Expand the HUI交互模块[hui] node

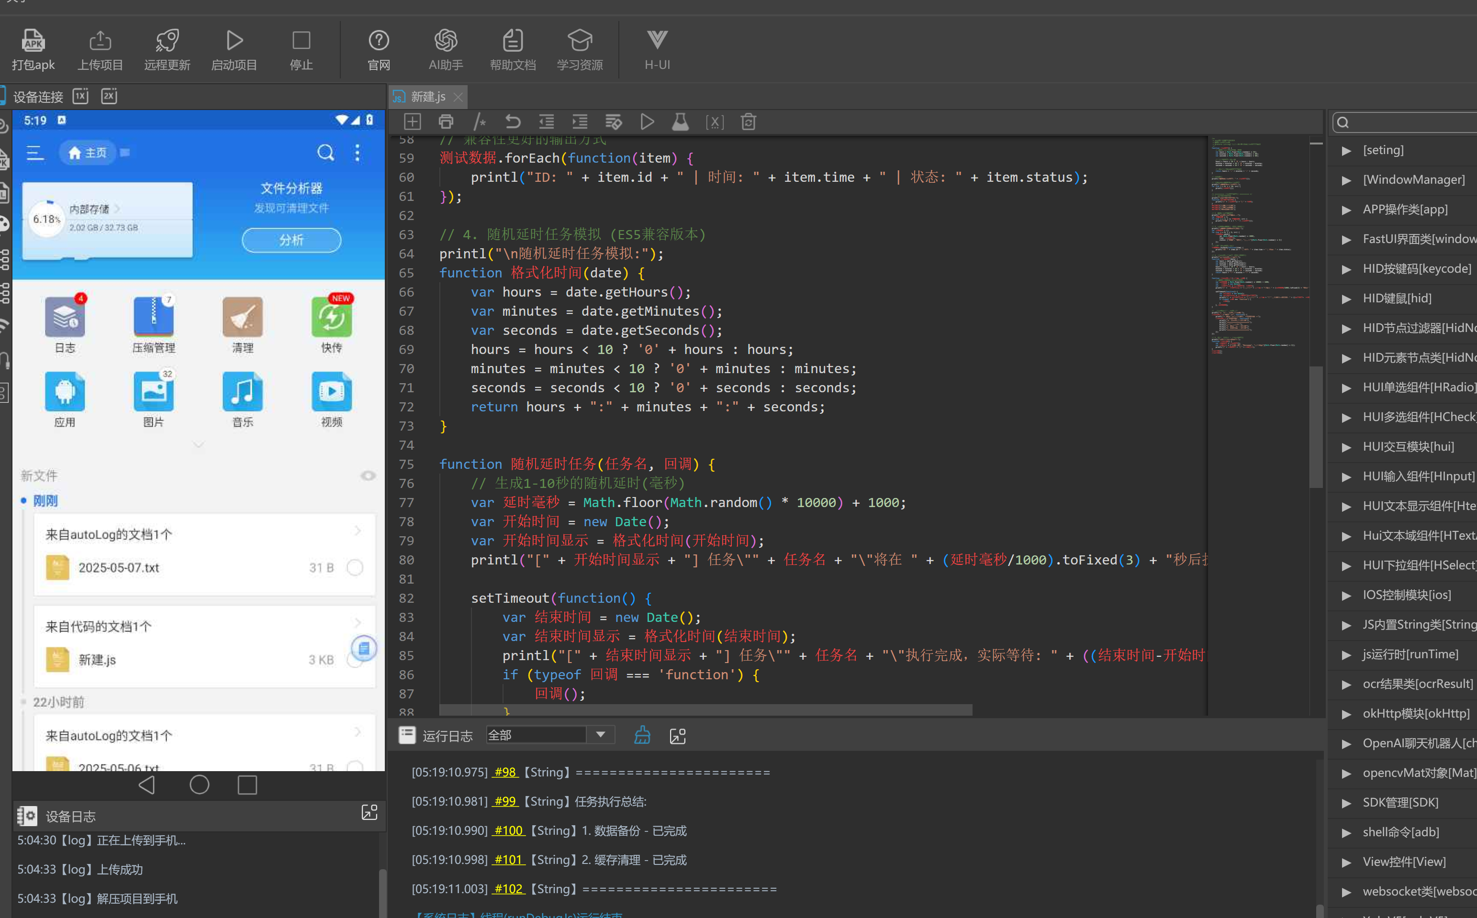[1346, 447]
